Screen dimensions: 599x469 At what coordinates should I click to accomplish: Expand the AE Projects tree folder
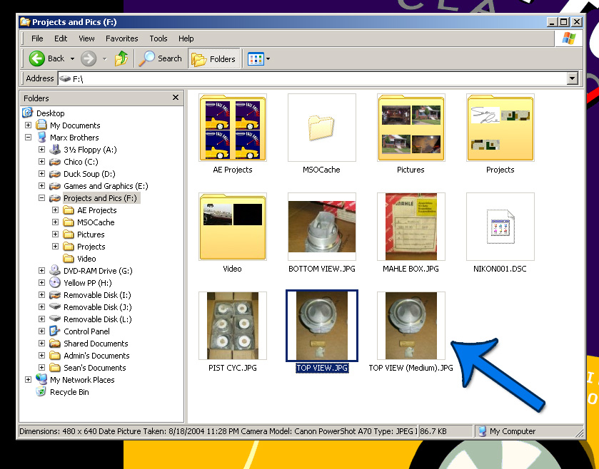tap(56, 210)
